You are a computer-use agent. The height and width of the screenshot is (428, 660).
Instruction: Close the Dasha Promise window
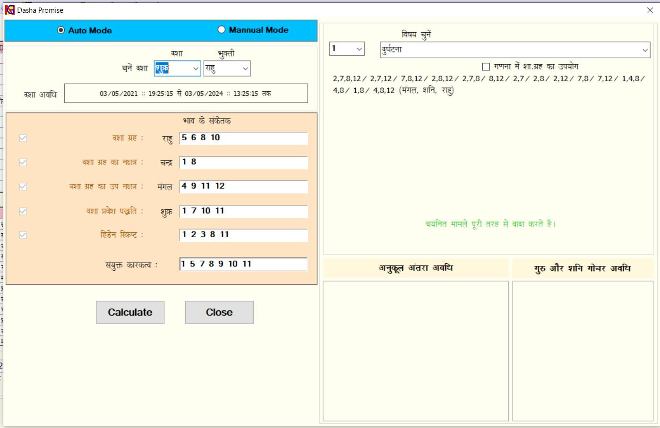[650, 10]
